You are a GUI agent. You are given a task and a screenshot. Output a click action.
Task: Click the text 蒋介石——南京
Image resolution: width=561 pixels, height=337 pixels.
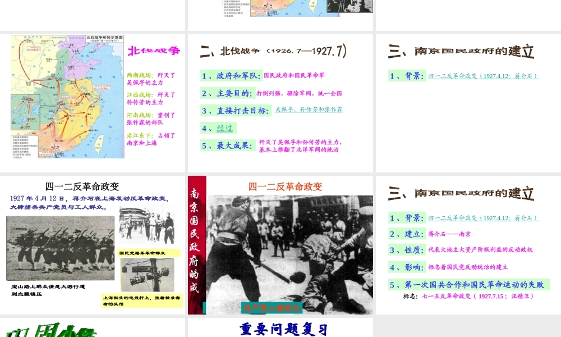point(449,234)
